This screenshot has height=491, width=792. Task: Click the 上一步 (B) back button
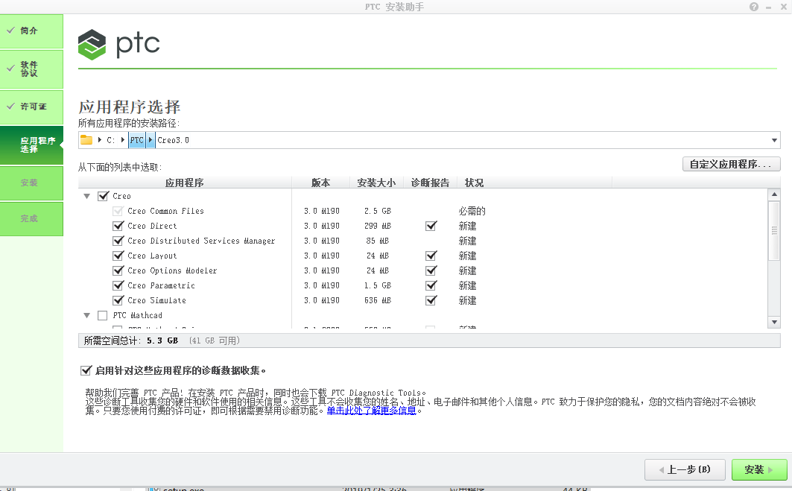[x=685, y=470]
